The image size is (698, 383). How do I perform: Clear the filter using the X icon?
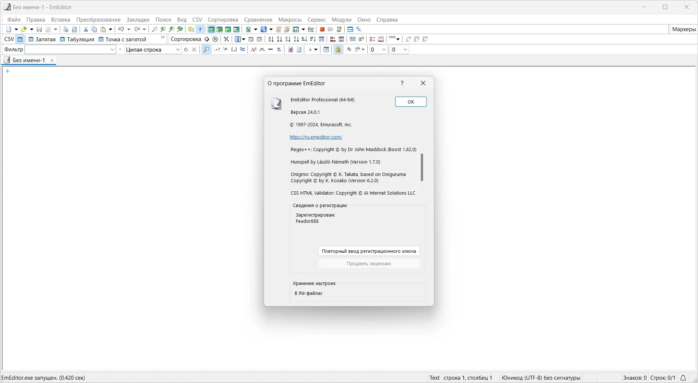click(x=194, y=49)
